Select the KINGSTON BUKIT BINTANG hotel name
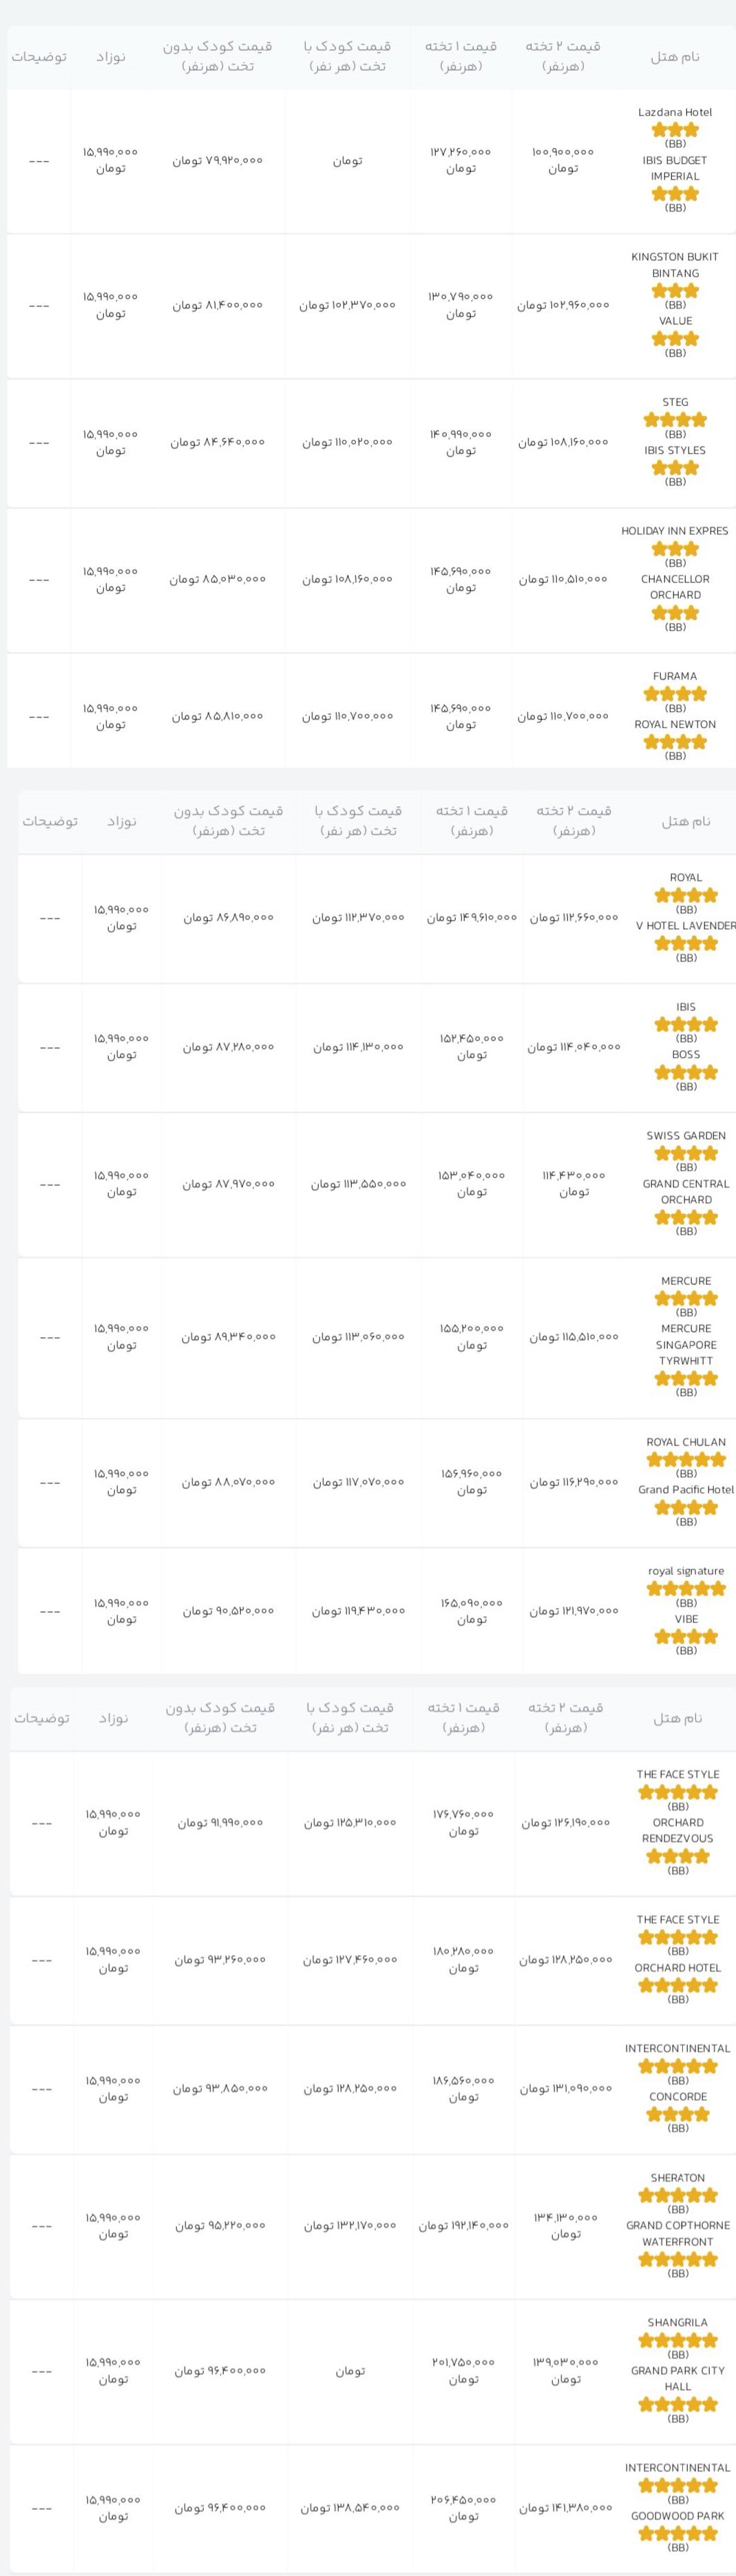This screenshot has height=2576, width=736. pyautogui.click(x=675, y=265)
